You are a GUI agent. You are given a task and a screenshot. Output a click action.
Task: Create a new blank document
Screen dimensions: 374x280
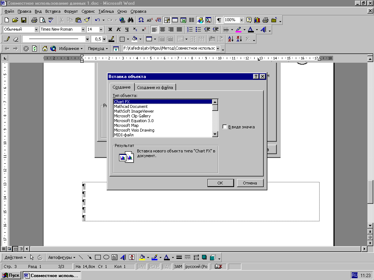pos(7,20)
